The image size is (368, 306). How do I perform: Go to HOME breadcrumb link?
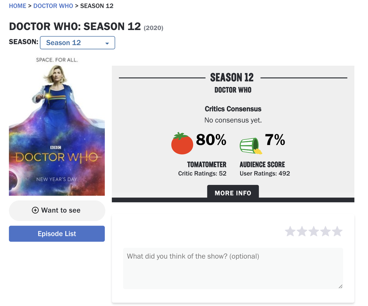pos(18,6)
